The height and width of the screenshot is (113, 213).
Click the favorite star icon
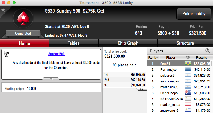tap(3, 10)
